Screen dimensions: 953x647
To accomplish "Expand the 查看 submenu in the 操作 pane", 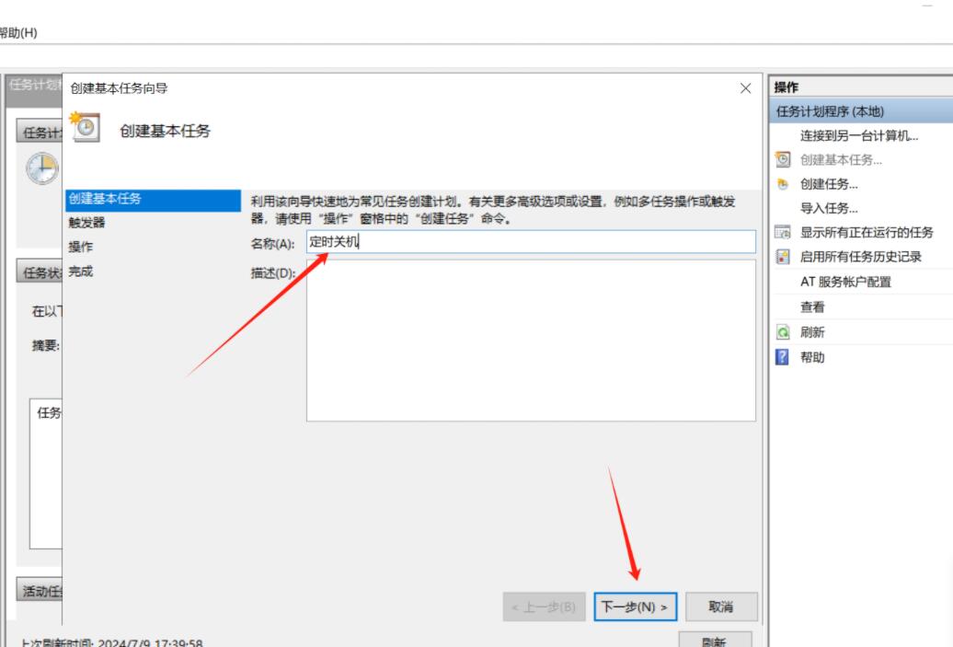I will (x=812, y=307).
